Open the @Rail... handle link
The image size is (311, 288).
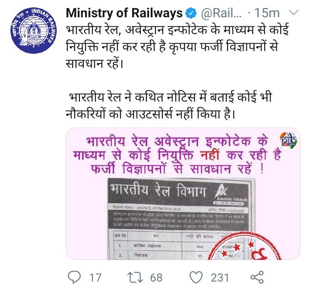pyautogui.click(x=221, y=13)
